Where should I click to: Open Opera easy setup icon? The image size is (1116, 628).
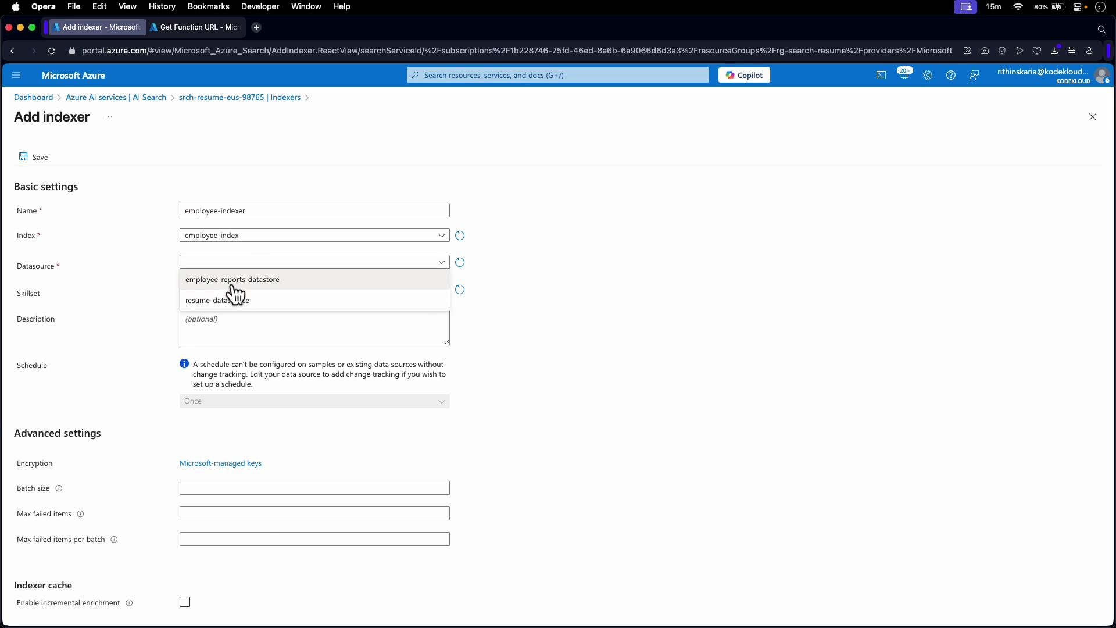1072,51
